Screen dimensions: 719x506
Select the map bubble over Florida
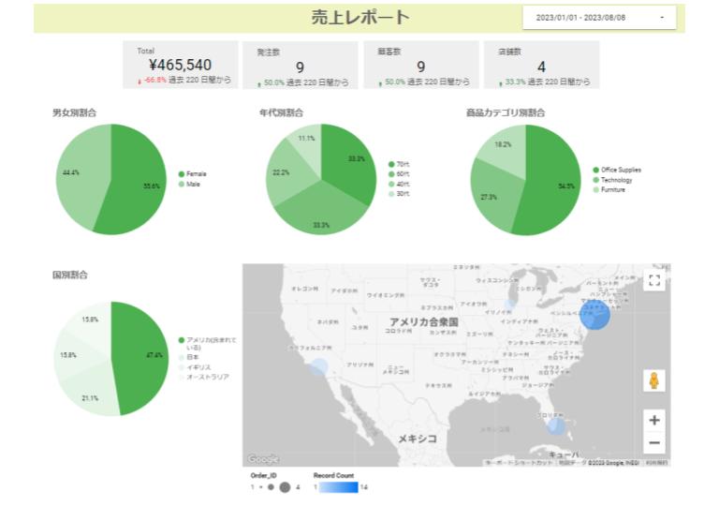click(x=556, y=426)
